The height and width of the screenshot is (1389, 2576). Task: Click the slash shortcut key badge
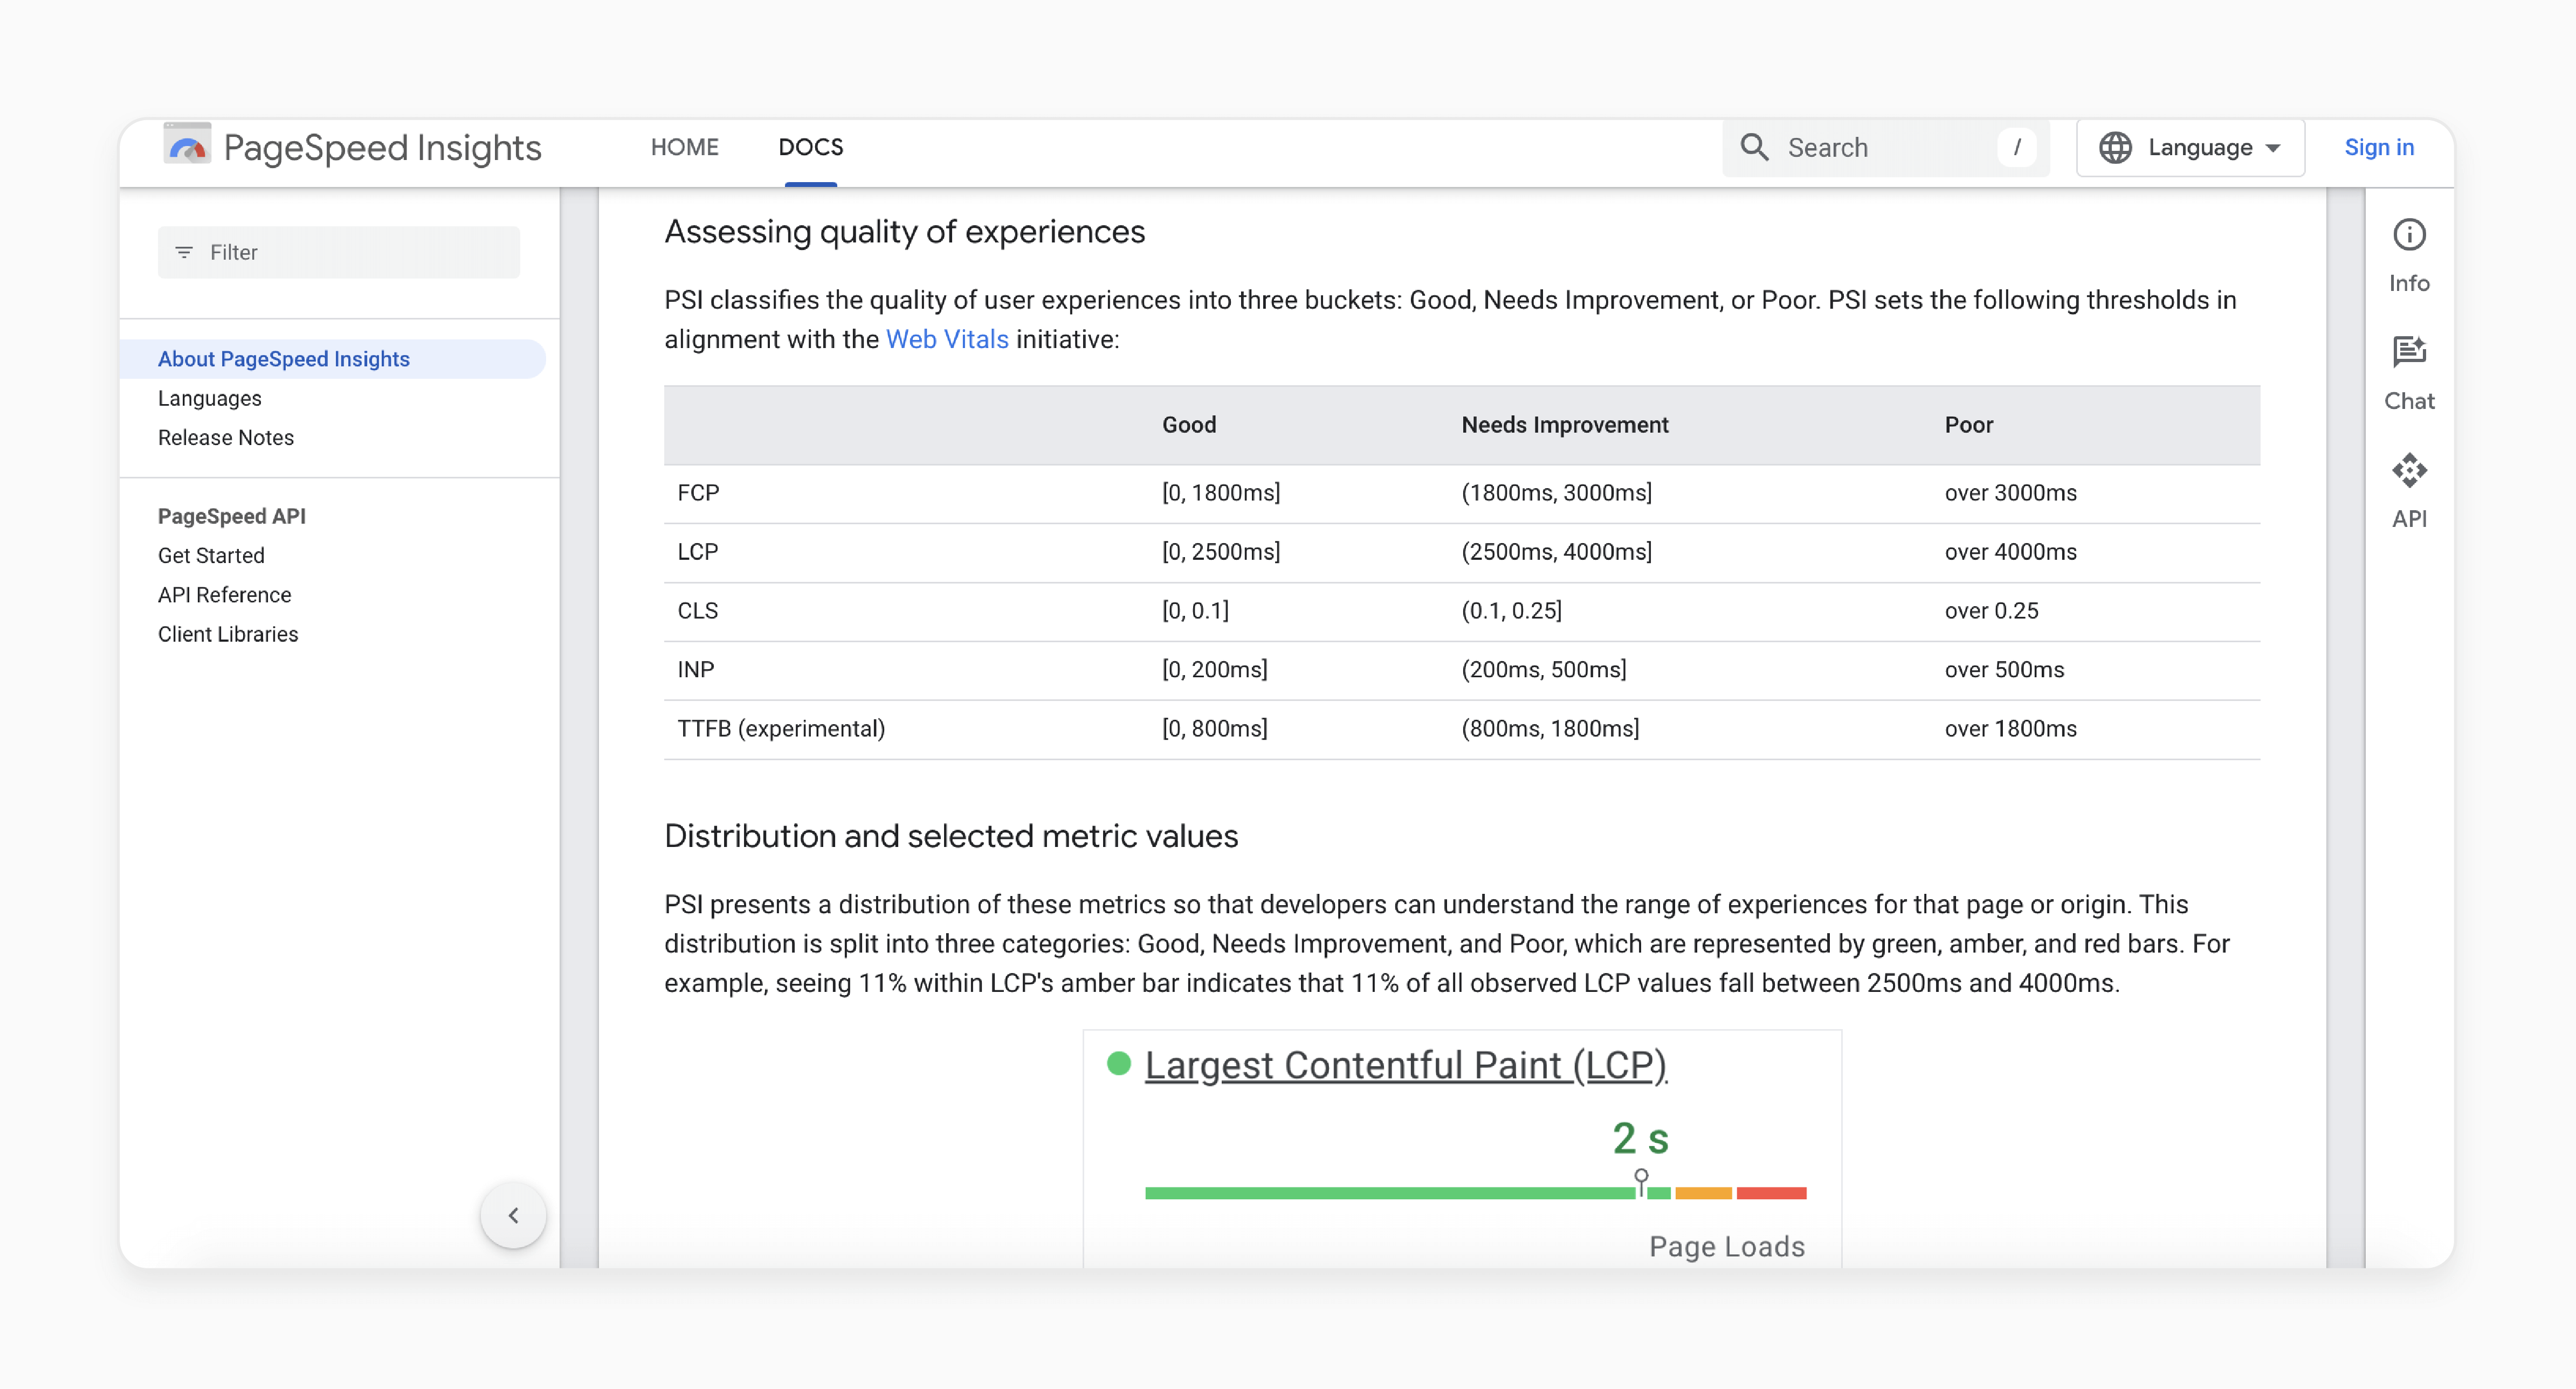tap(2017, 147)
